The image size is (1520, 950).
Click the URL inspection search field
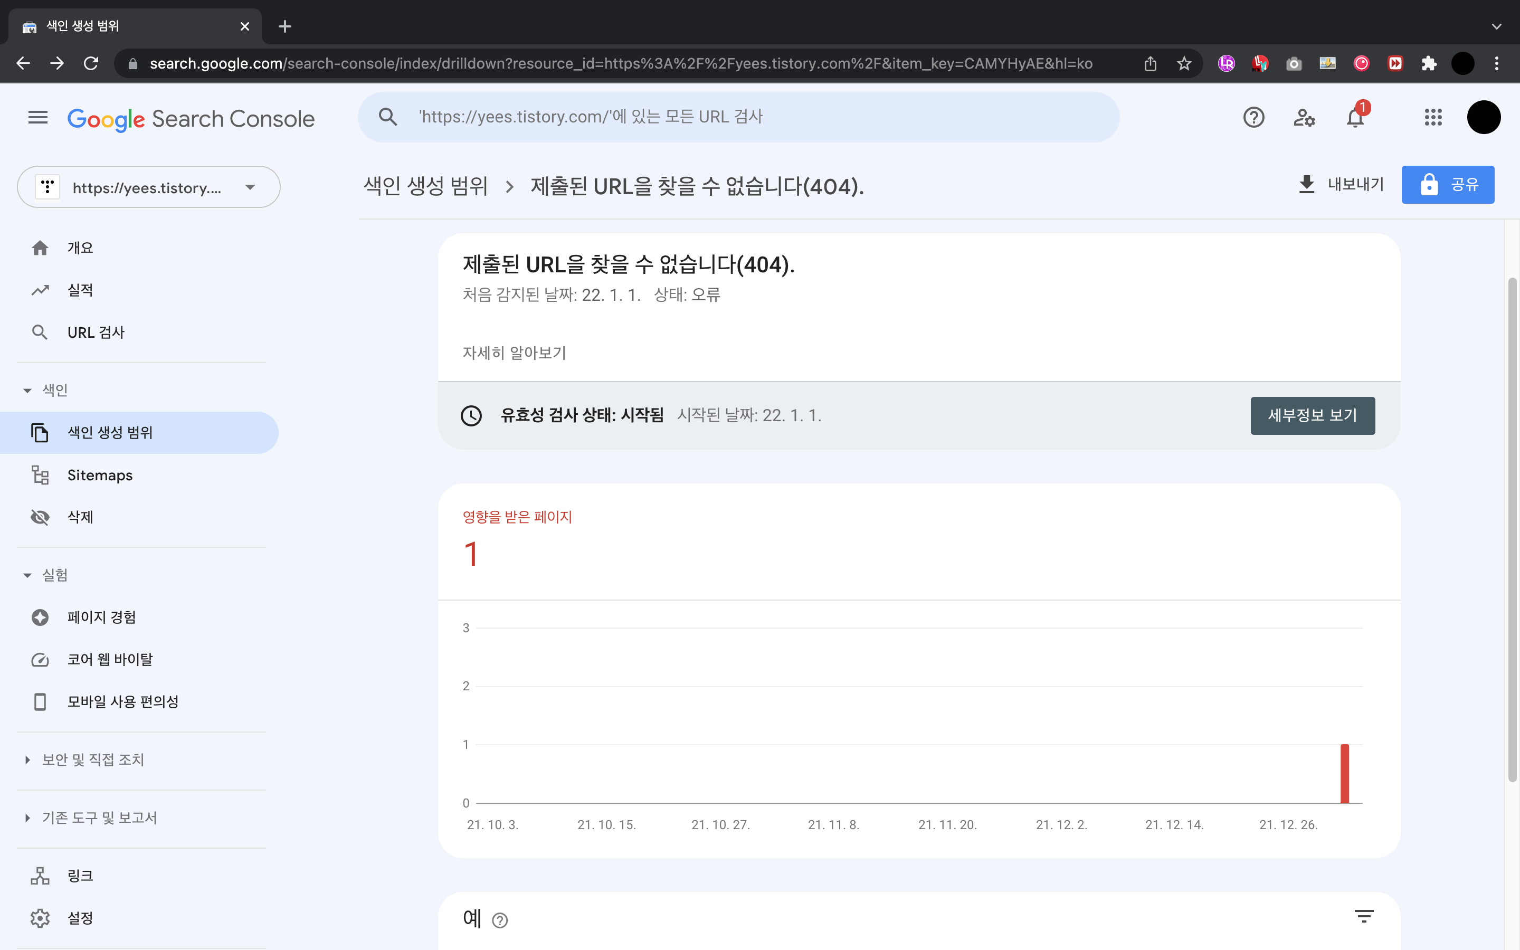pos(738,117)
